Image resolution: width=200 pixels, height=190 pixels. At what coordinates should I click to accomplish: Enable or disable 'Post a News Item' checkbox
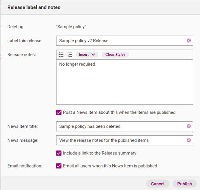click(x=59, y=112)
